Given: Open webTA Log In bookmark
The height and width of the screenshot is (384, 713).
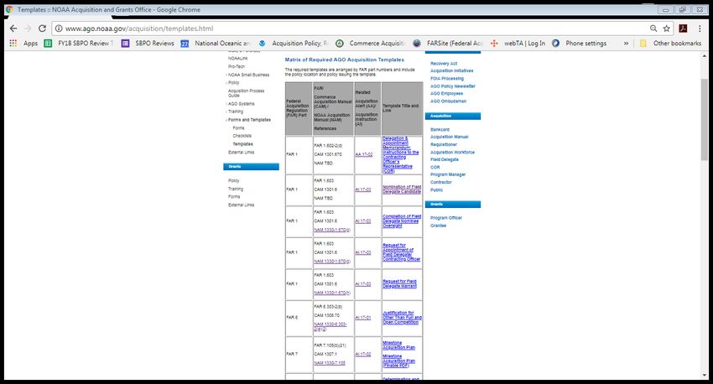Looking at the screenshot, I should (x=518, y=43).
